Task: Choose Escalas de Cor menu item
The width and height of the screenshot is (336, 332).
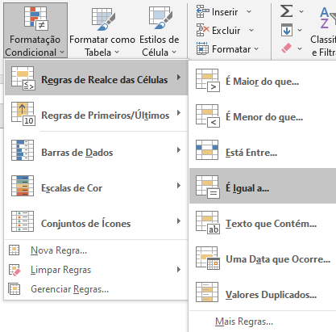Action: (96, 186)
